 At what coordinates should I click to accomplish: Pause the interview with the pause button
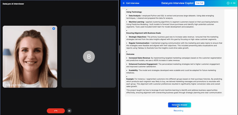69,111
